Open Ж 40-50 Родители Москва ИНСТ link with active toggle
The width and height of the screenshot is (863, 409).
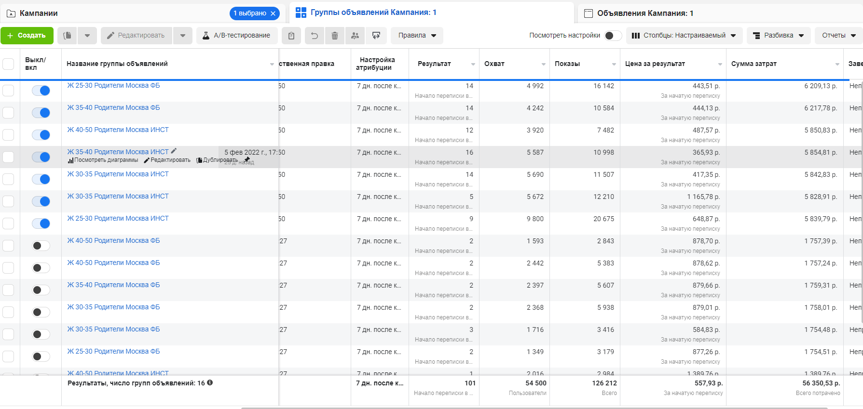point(118,130)
